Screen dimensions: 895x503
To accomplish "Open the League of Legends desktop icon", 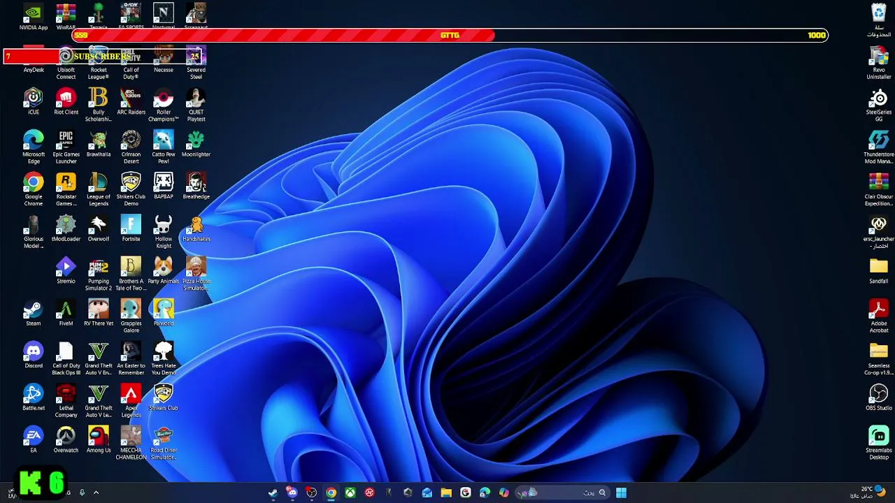I will click(x=99, y=190).
